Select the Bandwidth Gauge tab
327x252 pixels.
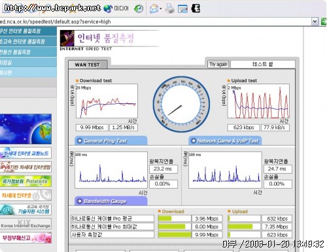click(x=111, y=201)
